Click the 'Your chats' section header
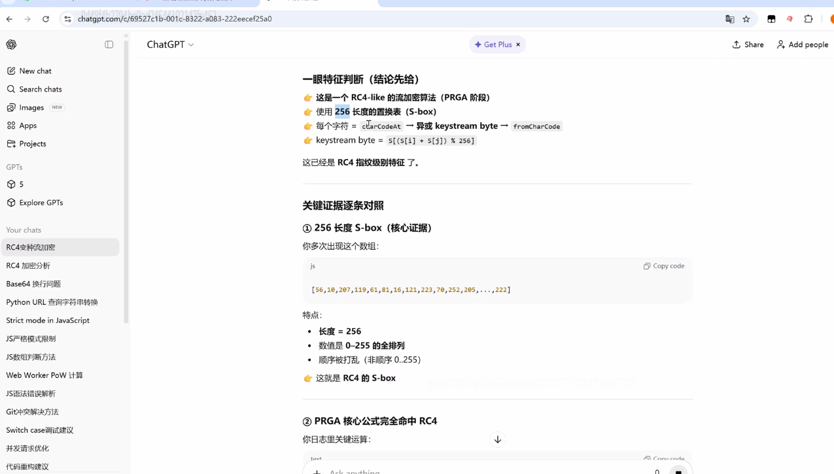 [24, 230]
